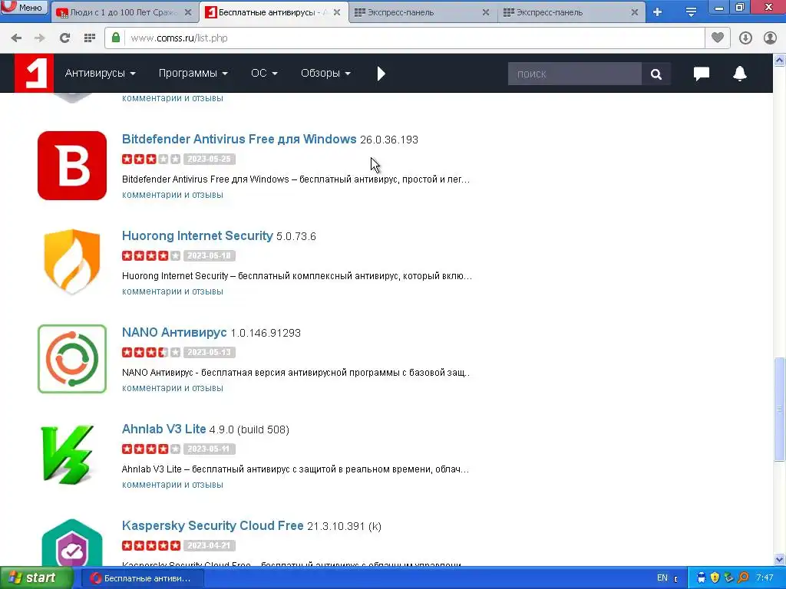Click the Ahnlab V3 green logo

tap(68, 455)
